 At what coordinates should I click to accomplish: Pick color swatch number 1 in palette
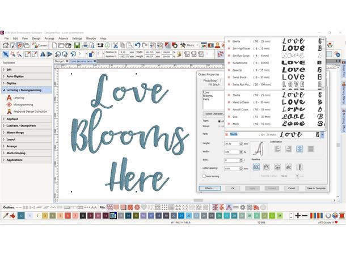[x=30, y=216]
